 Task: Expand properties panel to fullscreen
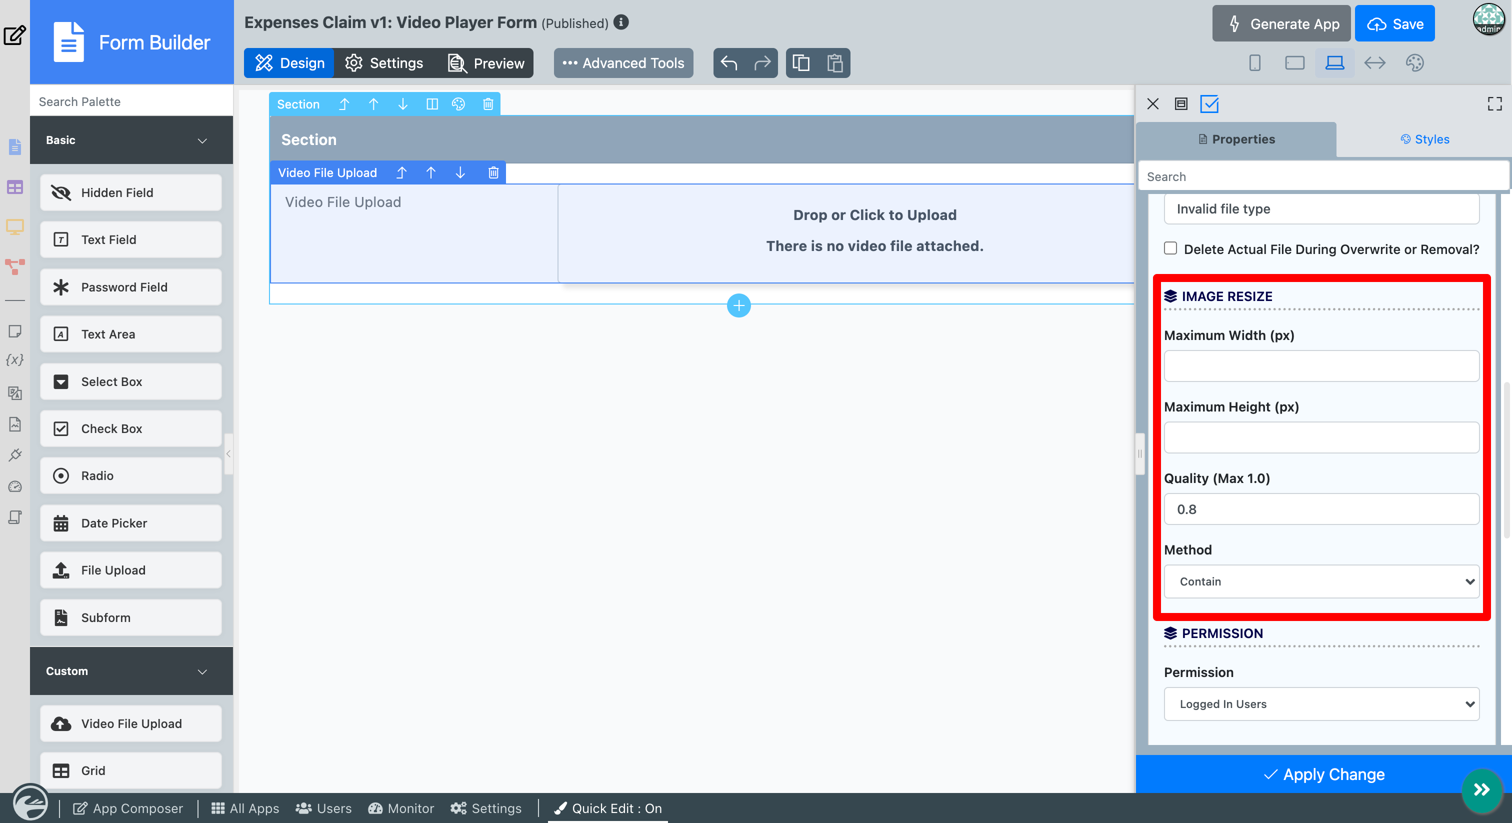coord(1494,104)
